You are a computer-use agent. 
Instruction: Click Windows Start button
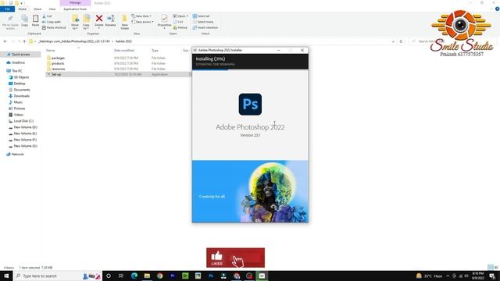point(6,276)
